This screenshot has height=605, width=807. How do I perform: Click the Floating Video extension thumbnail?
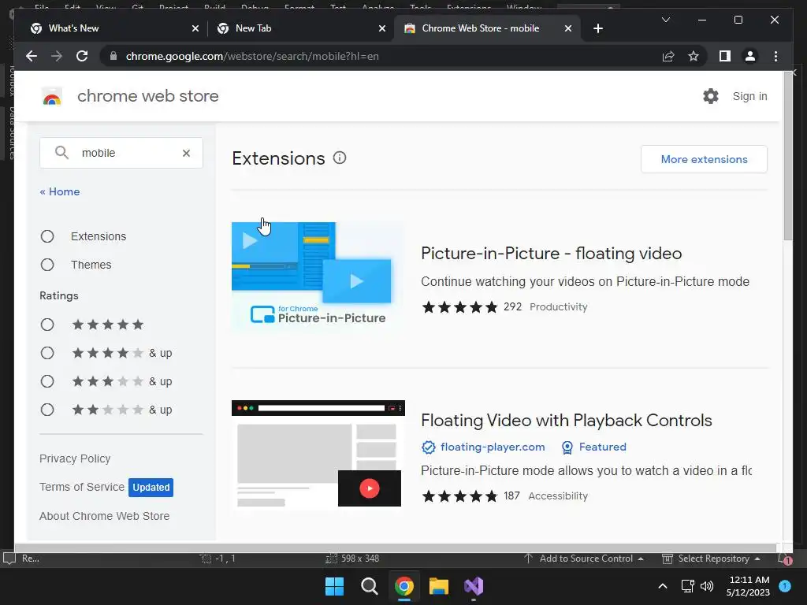tap(318, 455)
